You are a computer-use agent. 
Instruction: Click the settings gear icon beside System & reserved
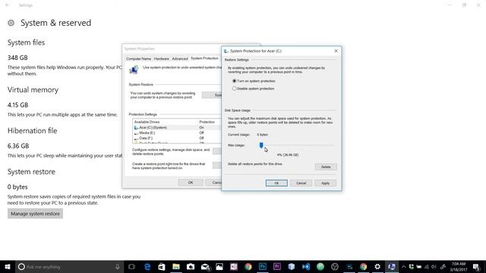(x=11, y=23)
